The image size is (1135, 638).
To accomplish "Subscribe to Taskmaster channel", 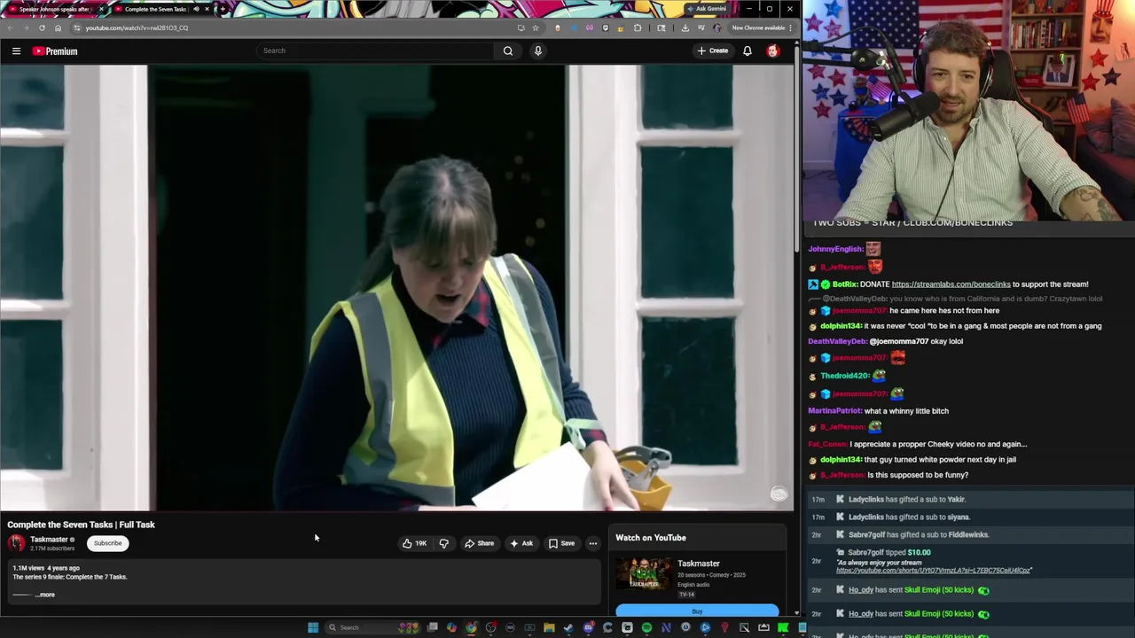I will click(x=108, y=543).
